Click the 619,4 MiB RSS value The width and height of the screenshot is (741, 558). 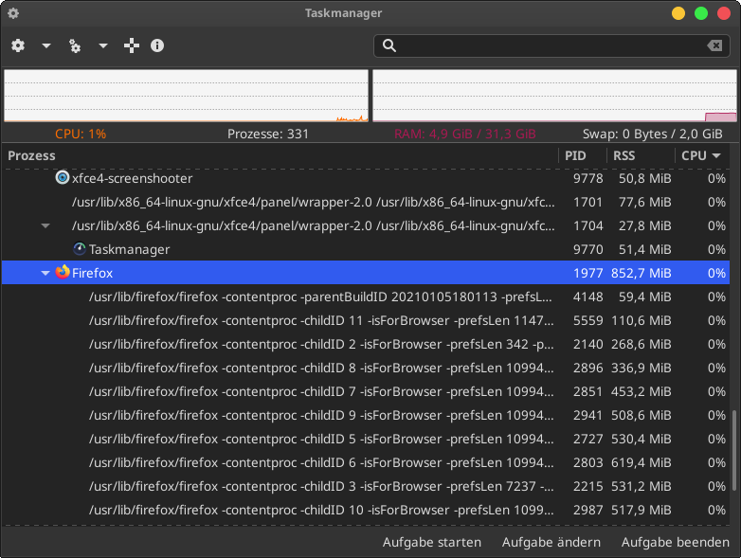tap(641, 462)
